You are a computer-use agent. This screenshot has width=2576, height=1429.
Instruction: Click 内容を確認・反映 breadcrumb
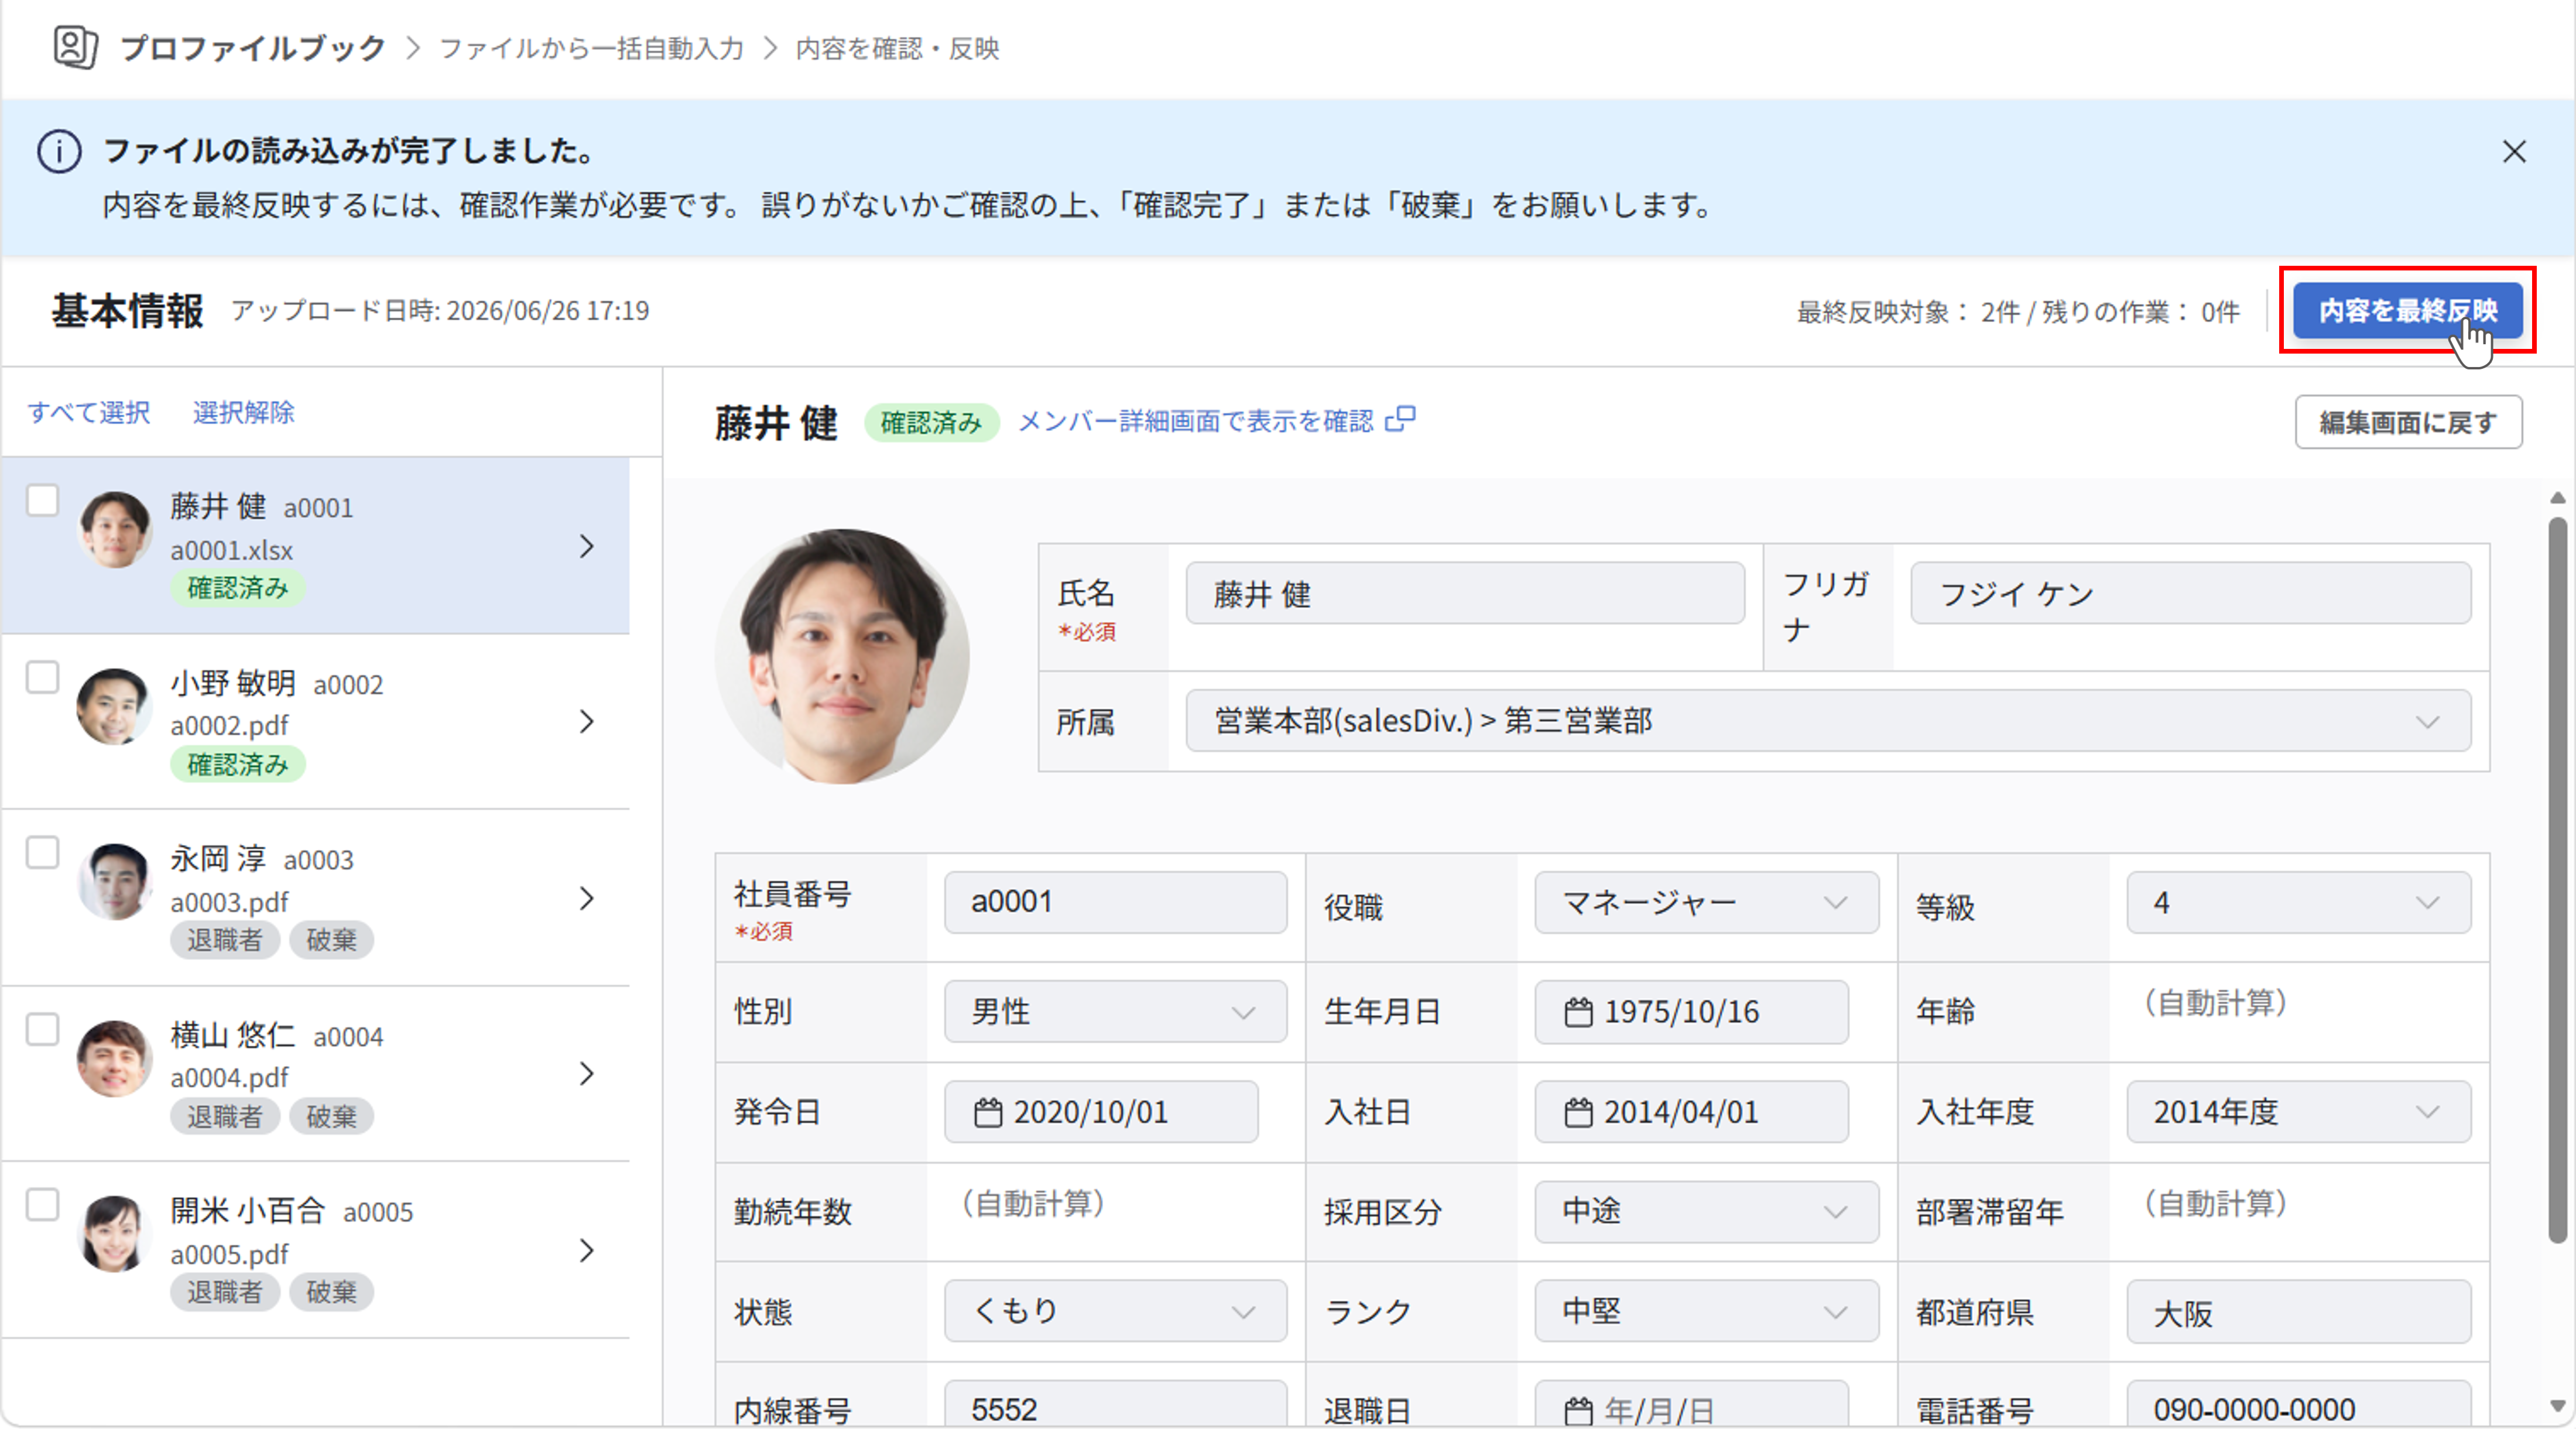897,48
